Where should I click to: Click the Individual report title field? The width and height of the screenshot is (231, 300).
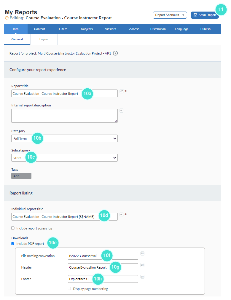[65, 217]
